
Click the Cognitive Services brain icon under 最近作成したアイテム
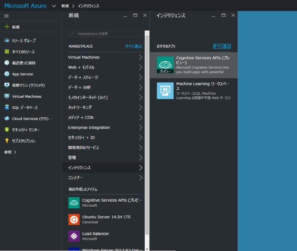(74, 203)
